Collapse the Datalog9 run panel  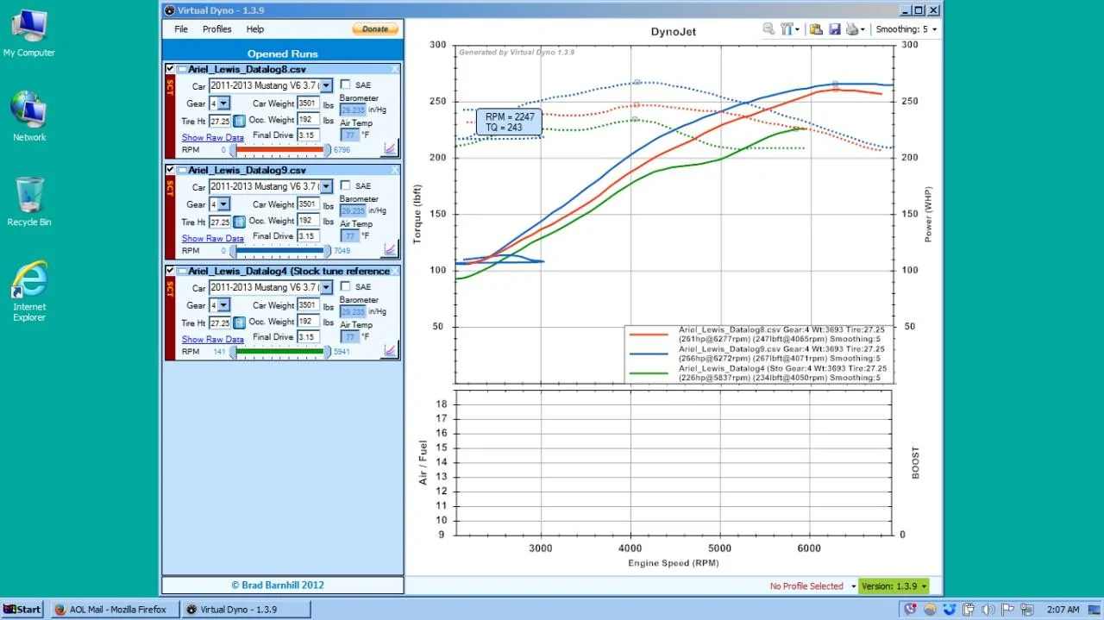[182, 170]
